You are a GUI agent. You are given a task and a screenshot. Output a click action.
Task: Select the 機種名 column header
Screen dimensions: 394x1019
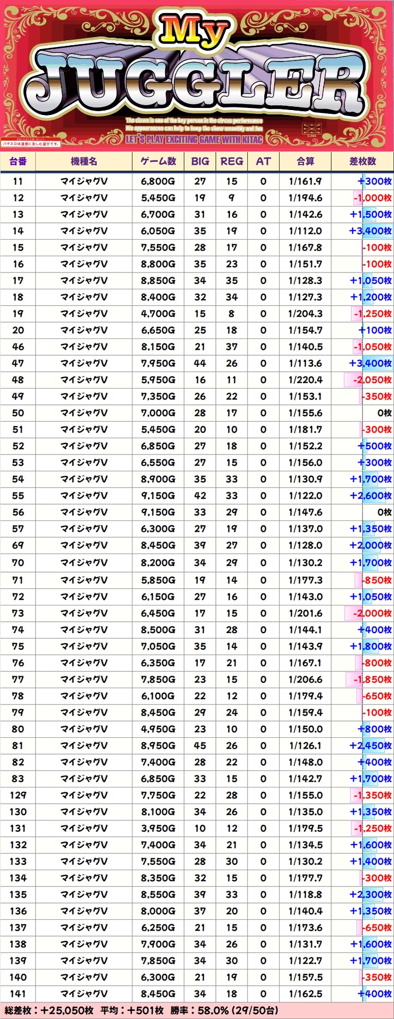[84, 161]
